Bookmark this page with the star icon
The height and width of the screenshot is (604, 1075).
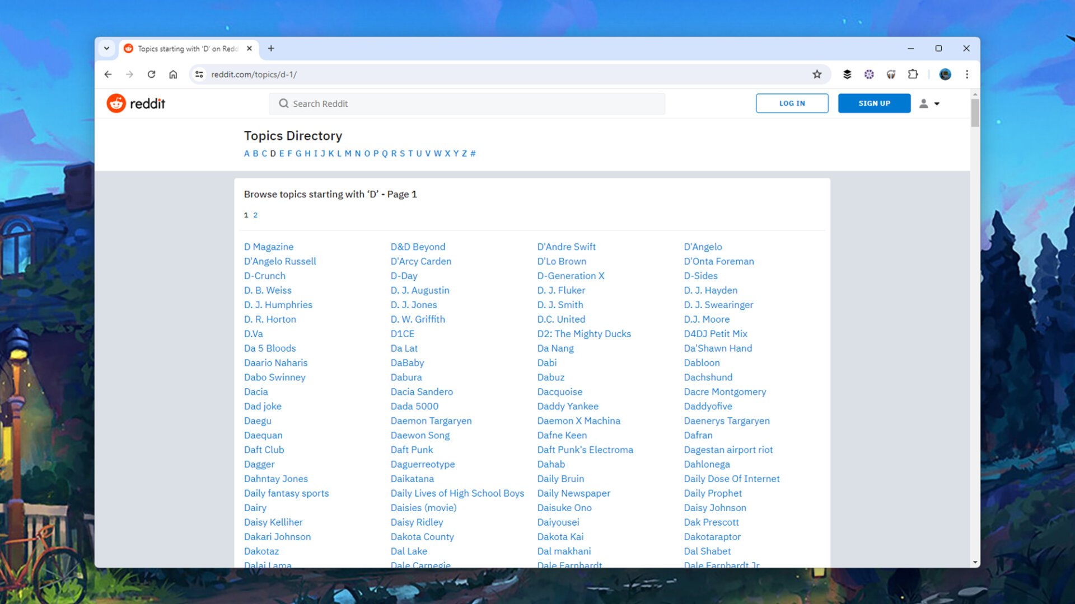click(817, 74)
